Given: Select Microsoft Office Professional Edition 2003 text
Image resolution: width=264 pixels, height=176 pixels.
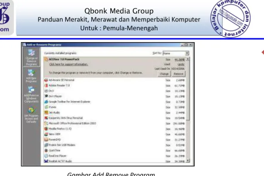Looking at the screenshot, I should pos(72,123).
